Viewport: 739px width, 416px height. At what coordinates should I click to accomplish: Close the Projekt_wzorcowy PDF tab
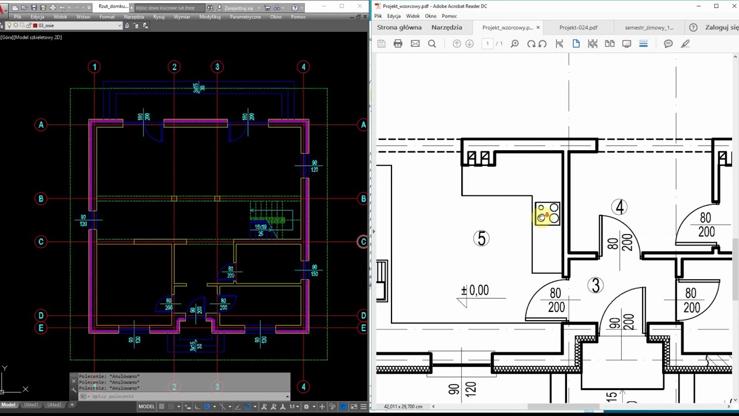tap(538, 27)
